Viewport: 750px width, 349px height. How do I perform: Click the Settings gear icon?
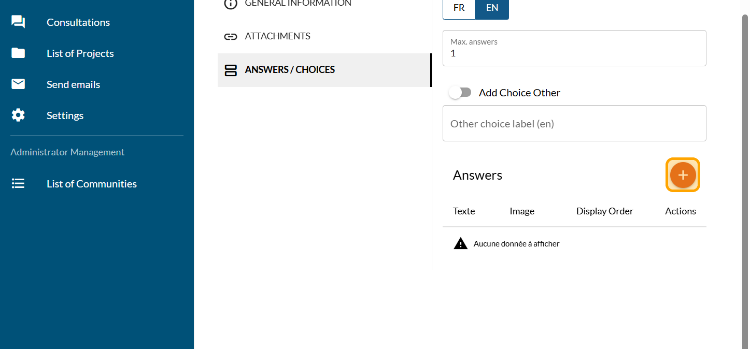tap(18, 115)
